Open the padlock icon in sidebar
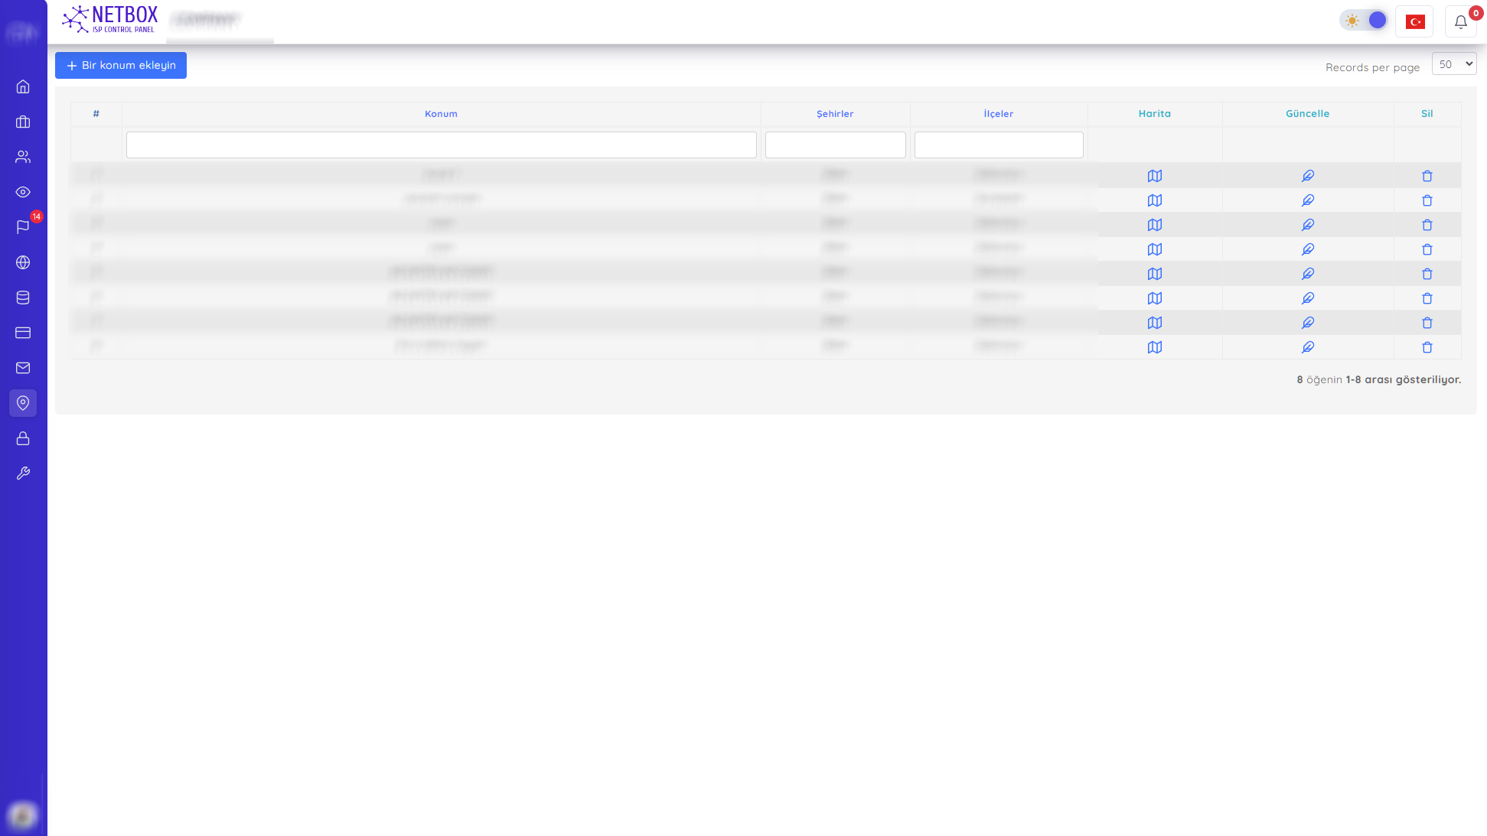1487x836 pixels. (23, 438)
